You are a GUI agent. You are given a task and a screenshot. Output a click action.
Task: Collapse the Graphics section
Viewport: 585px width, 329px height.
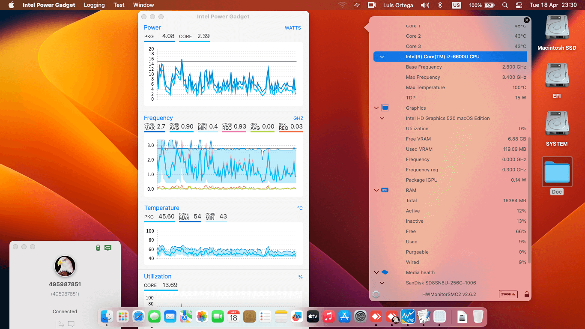376,108
